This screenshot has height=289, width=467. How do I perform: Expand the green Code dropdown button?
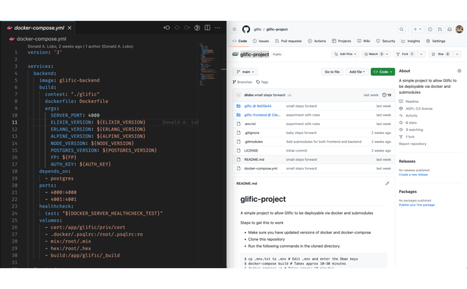382,72
